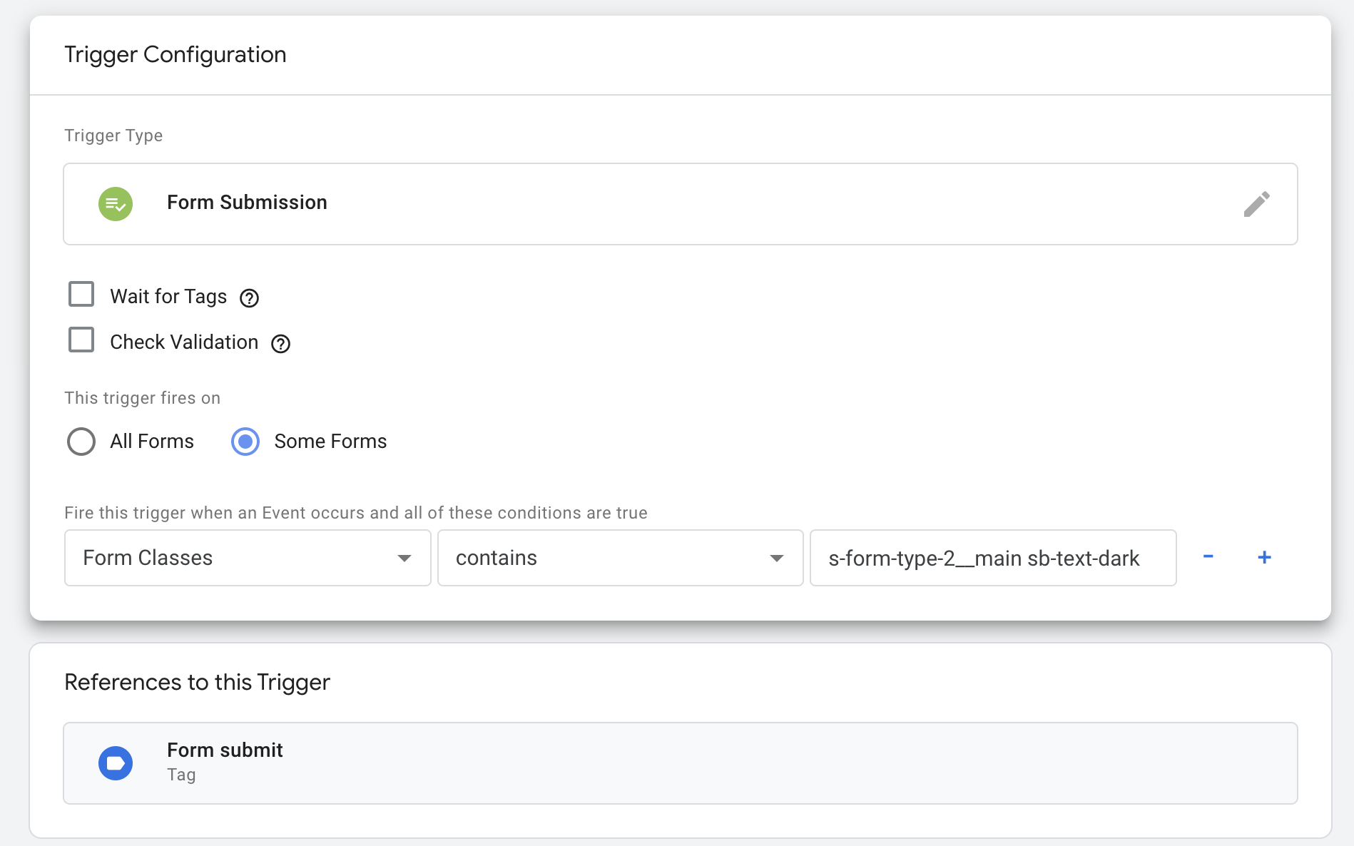Click the Wait for Tags label

pyautogui.click(x=168, y=297)
